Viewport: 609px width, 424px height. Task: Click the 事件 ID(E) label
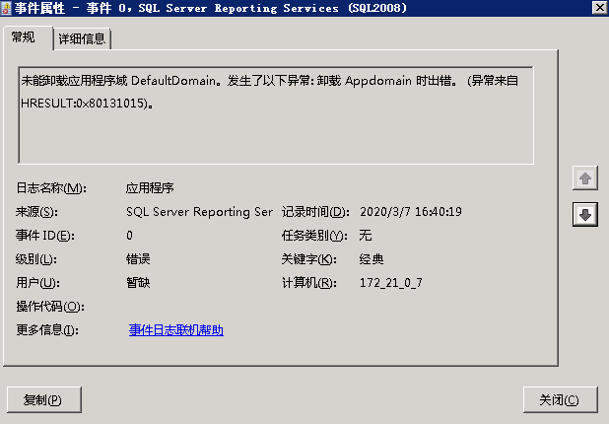pos(45,236)
